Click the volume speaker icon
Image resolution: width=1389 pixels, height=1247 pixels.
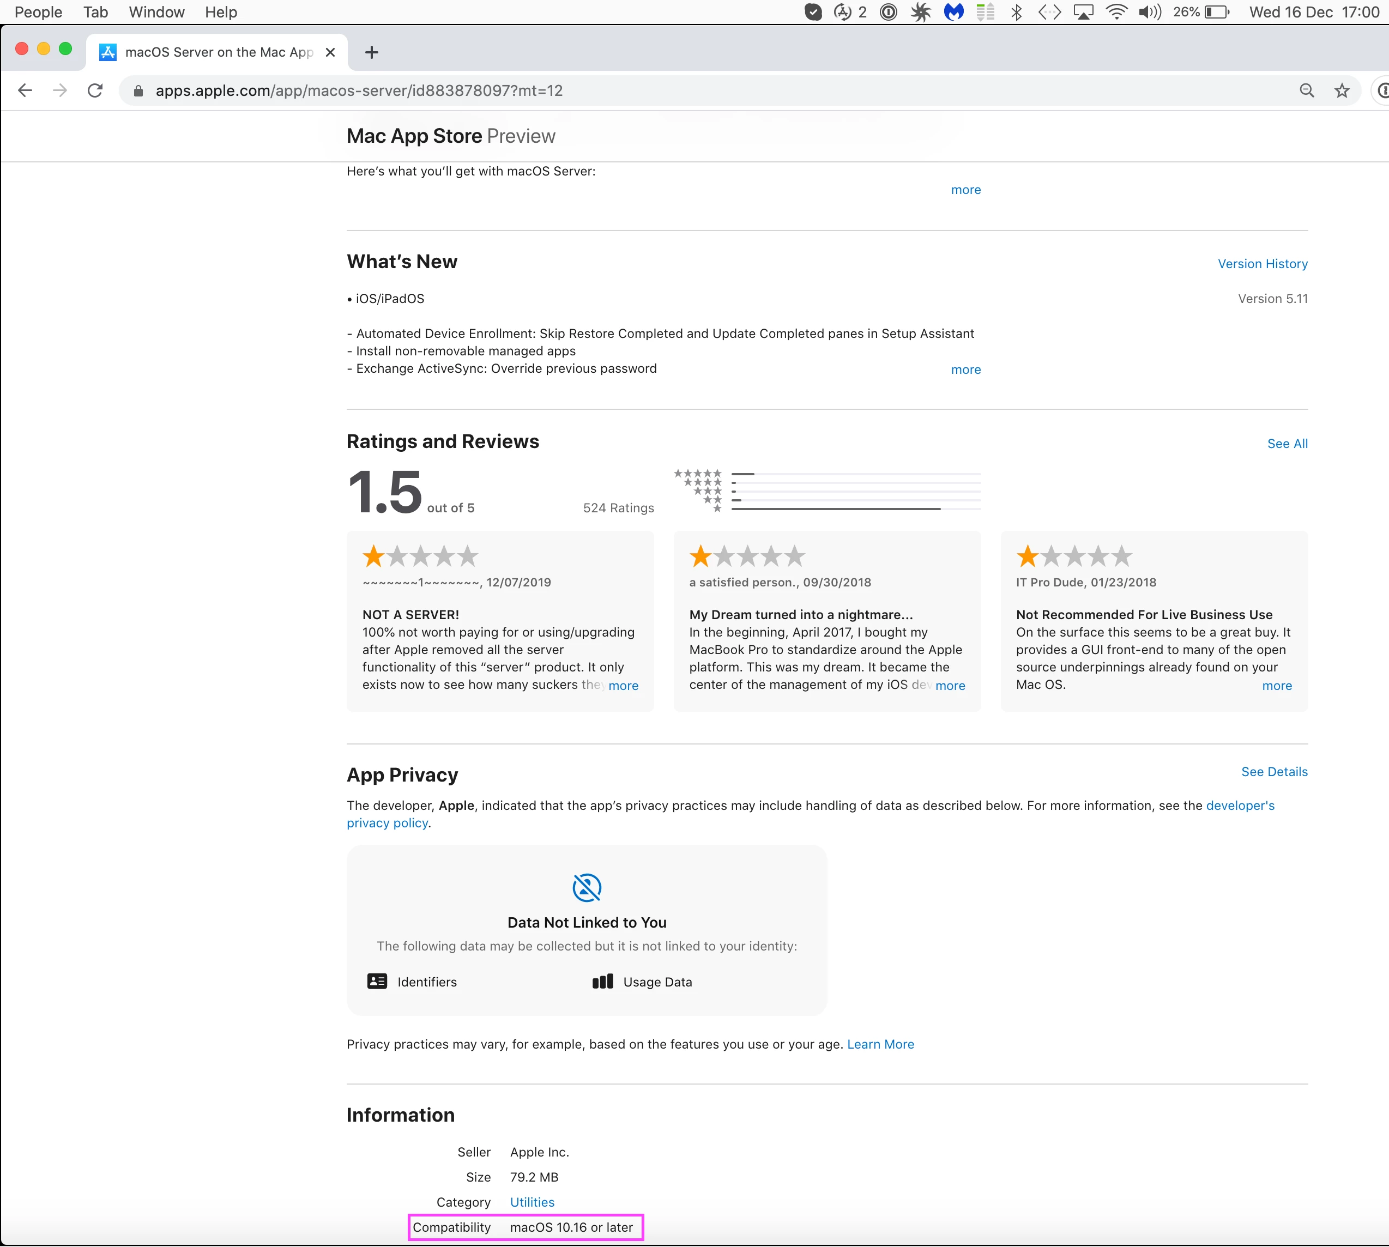pyautogui.click(x=1149, y=11)
